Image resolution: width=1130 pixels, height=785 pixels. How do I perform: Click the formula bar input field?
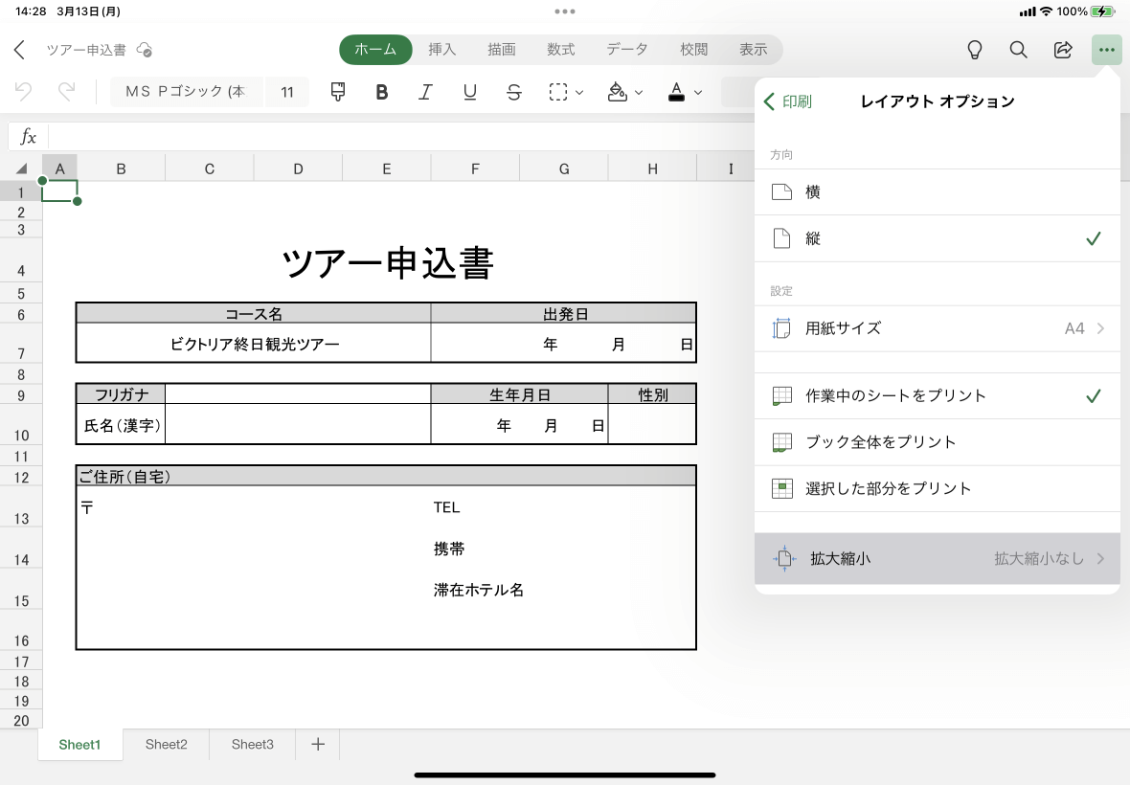[400, 136]
